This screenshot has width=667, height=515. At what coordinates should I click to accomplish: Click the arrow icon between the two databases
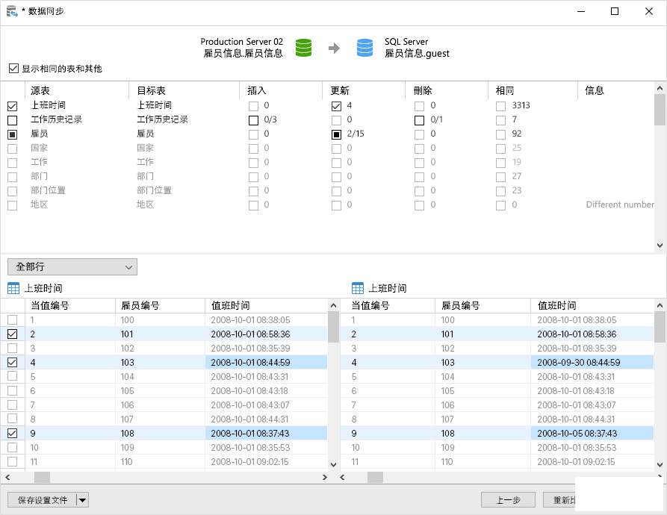coord(334,49)
